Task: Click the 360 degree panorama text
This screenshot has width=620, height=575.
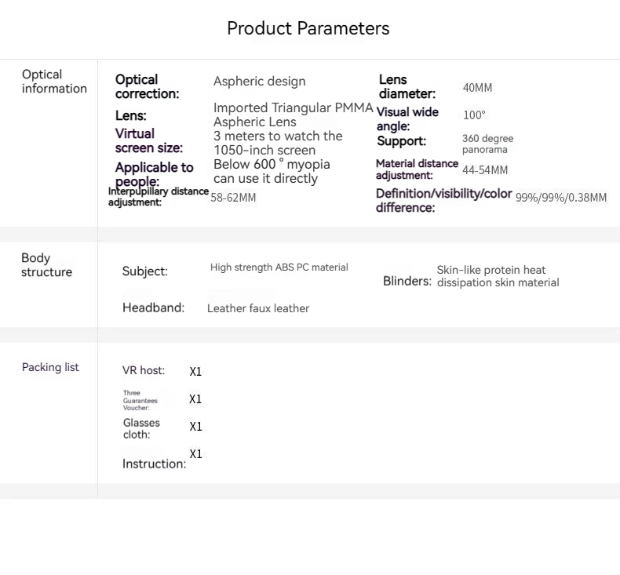Action: click(x=487, y=144)
